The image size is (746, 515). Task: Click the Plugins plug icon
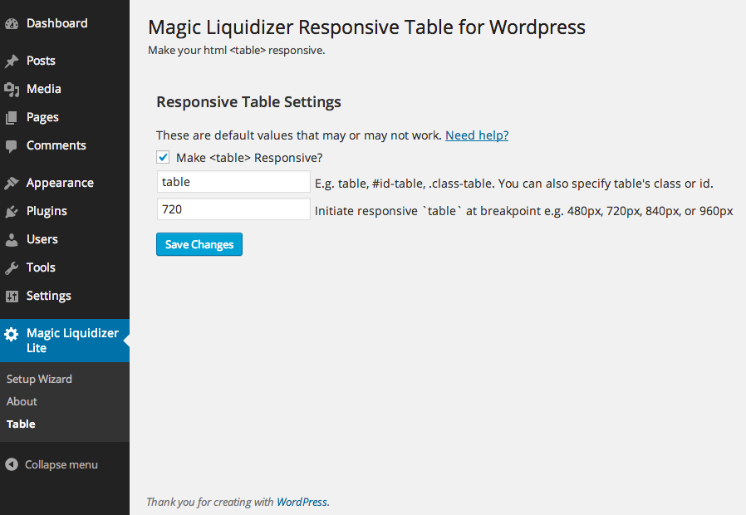[12, 211]
